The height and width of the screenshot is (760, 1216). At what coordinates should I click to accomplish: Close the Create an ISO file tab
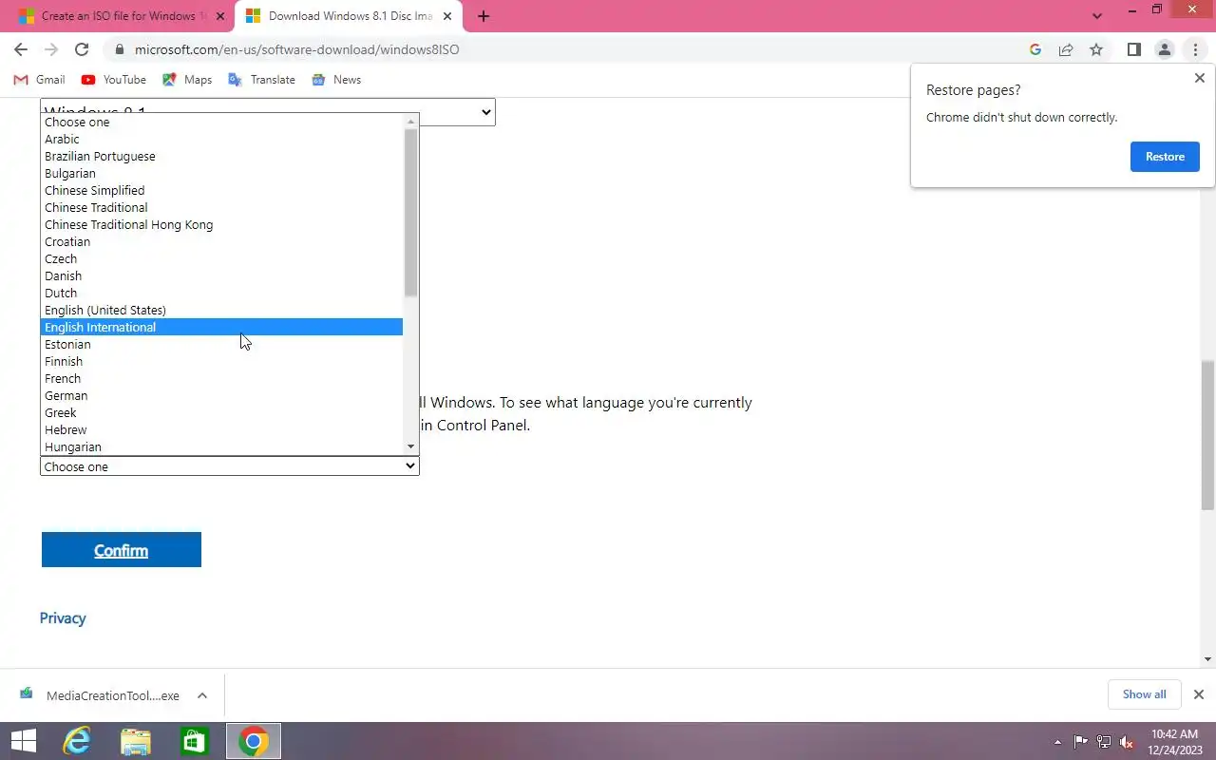pos(219,16)
